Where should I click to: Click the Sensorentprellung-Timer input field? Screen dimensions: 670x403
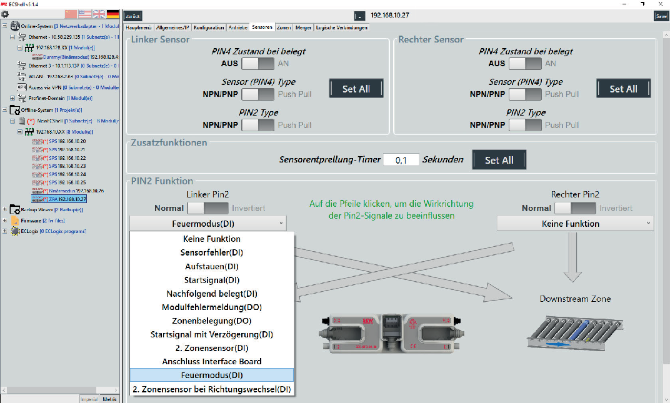click(400, 160)
